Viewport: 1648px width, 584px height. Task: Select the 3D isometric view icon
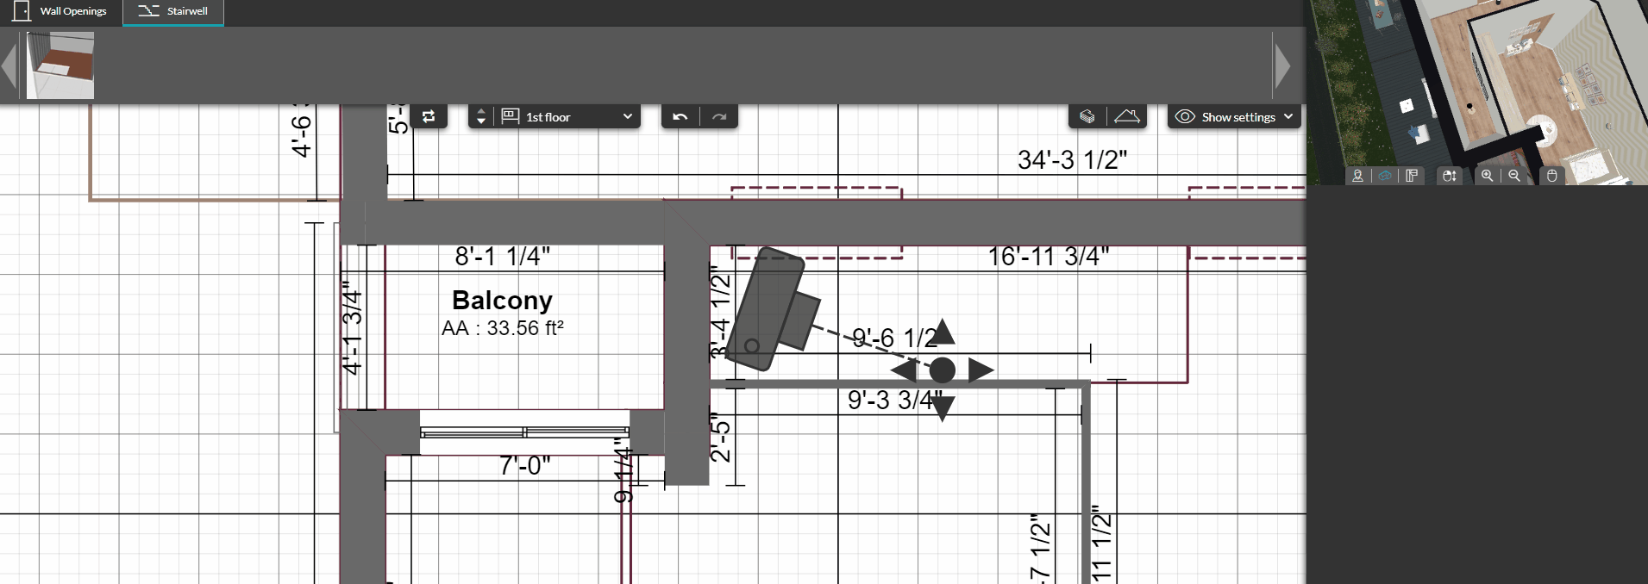point(1385,176)
